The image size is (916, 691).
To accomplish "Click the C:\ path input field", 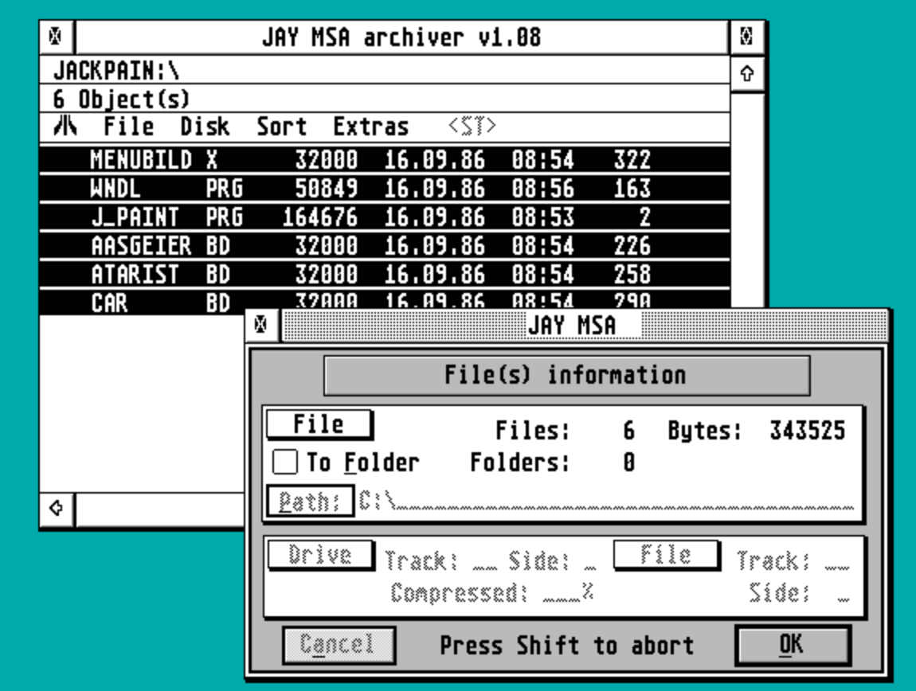I will [606, 502].
